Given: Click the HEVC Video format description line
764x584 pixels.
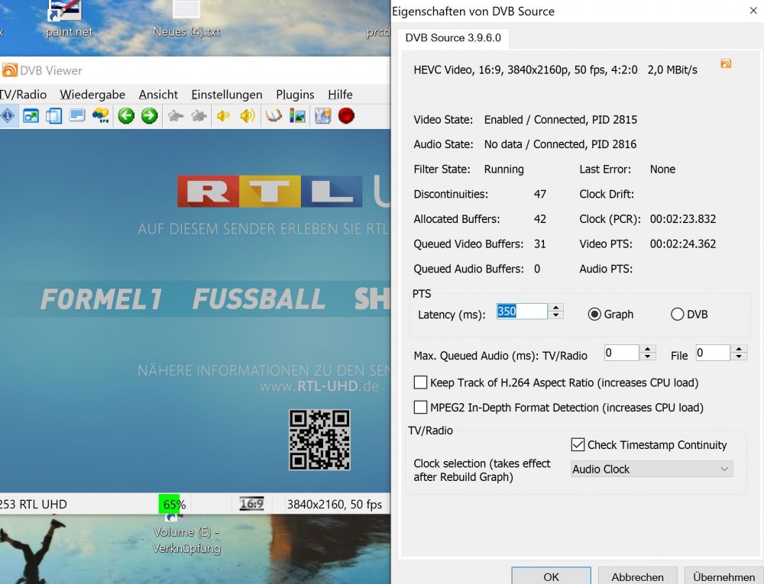Looking at the screenshot, I should (x=555, y=70).
